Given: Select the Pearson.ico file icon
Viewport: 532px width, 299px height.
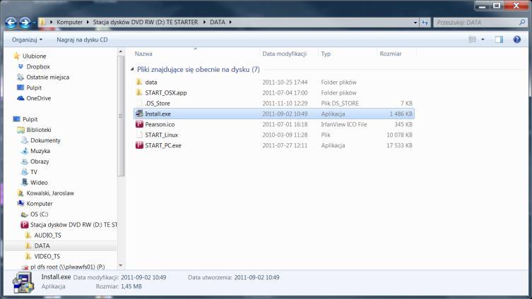Looking at the screenshot, I should pyautogui.click(x=139, y=124).
